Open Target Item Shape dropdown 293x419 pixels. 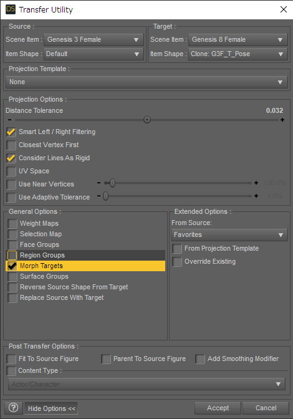point(238,54)
